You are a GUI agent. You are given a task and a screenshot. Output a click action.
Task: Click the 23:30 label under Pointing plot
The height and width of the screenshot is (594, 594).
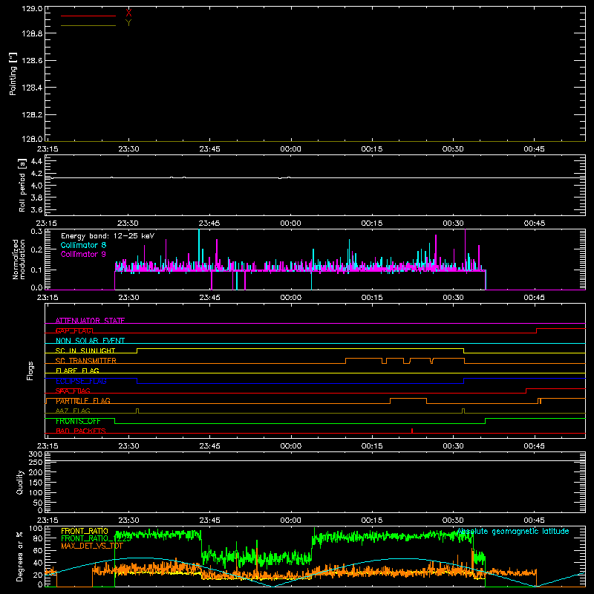[128, 149]
